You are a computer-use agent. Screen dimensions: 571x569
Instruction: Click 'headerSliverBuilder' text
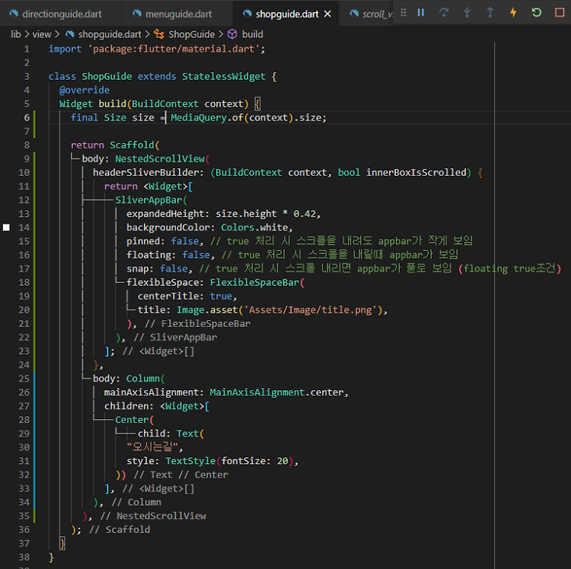(145, 173)
